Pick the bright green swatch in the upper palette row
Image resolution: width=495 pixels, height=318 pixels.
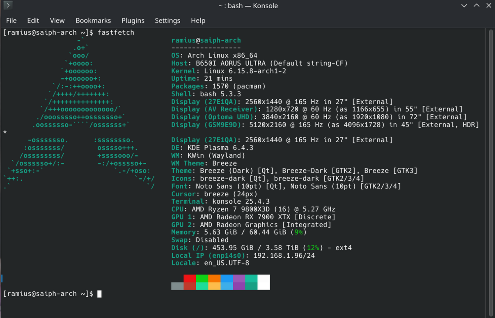click(x=202, y=278)
